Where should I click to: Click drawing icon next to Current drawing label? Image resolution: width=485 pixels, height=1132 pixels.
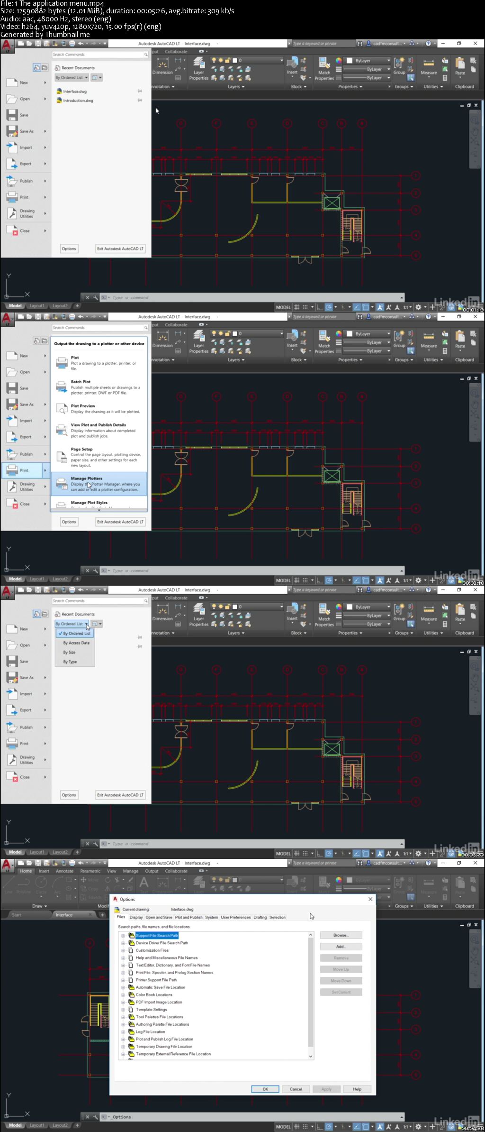[x=117, y=910]
